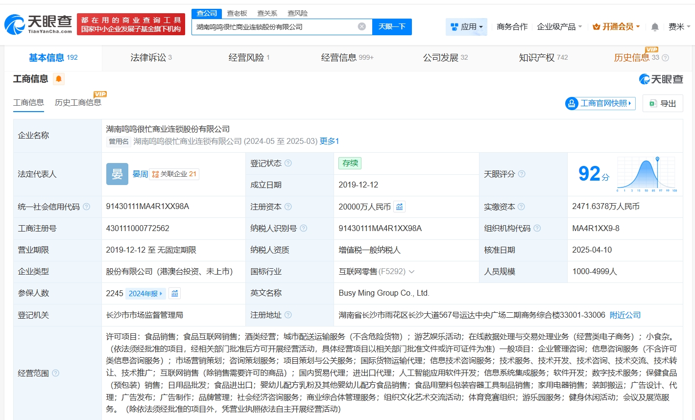Open the insured headcount chart icon
Screen dimensions: 695x420
[175, 293]
